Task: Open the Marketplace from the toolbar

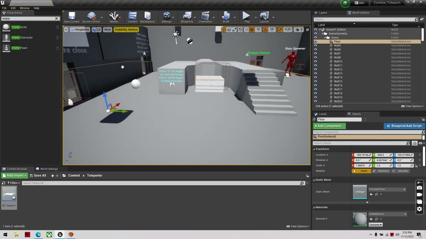Action: click(x=147, y=17)
